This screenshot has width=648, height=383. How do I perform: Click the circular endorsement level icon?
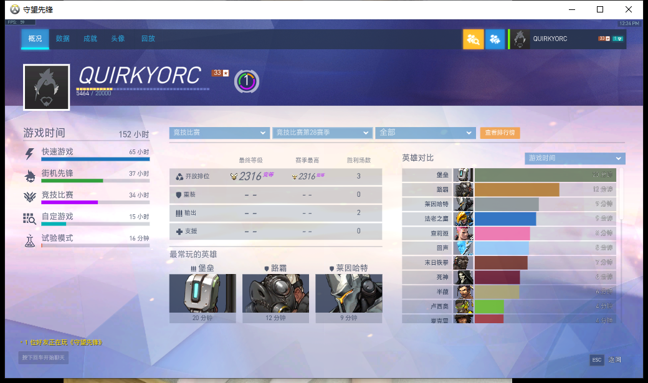[x=247, y=82]
